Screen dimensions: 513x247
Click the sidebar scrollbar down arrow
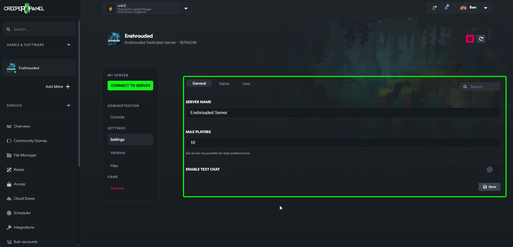coord(79,245)
